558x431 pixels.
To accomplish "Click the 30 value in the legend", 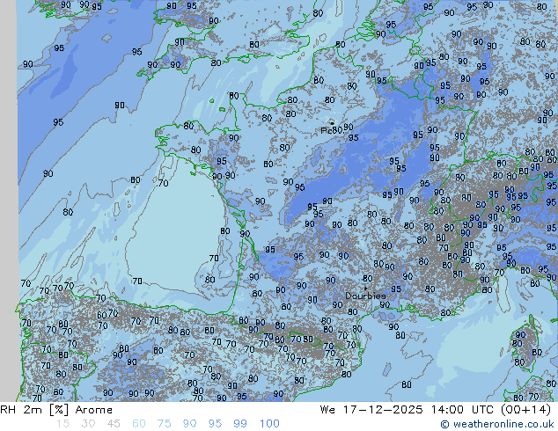I will pos(88,424).
